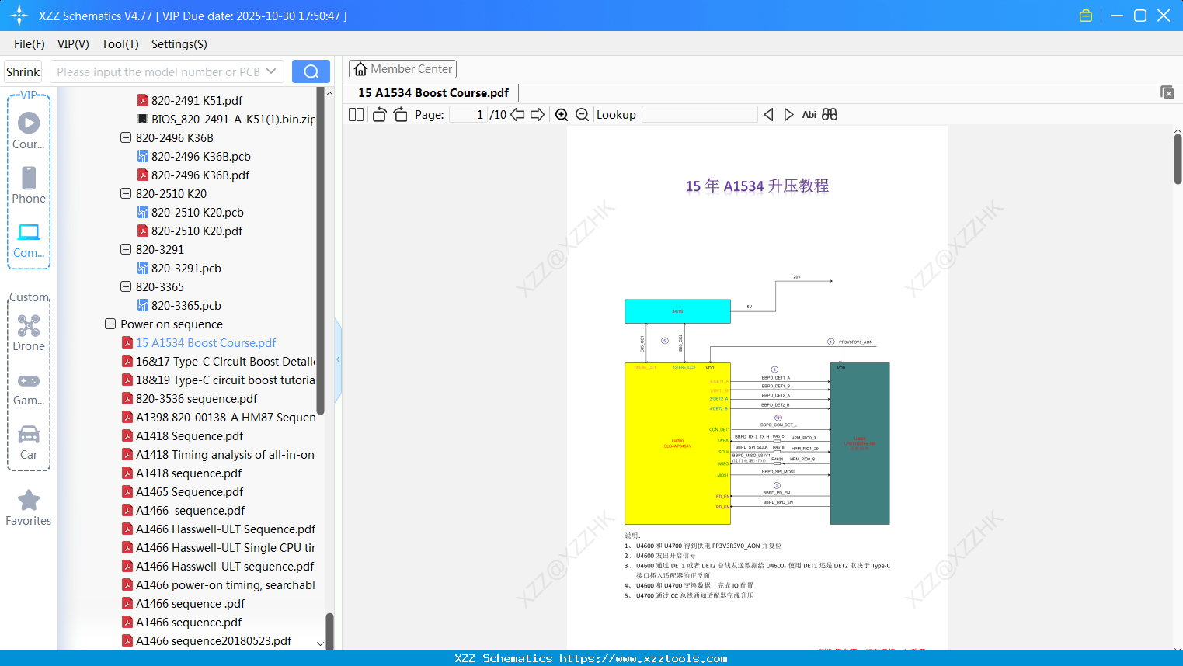The width and height of the screenshot is (1183, 666).
Task: Jump to previous lookup result
Action: tap(768, 115)
